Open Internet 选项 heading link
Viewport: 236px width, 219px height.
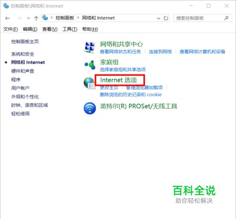[x=118, y=80]
